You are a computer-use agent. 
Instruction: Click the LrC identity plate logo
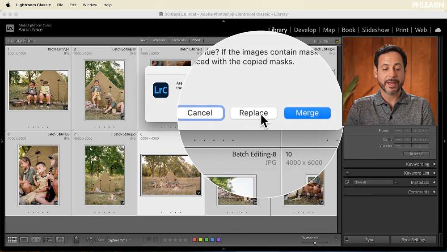[x=10, y=28]
